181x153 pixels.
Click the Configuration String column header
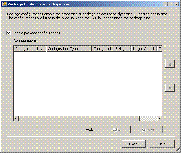[112, 49]
